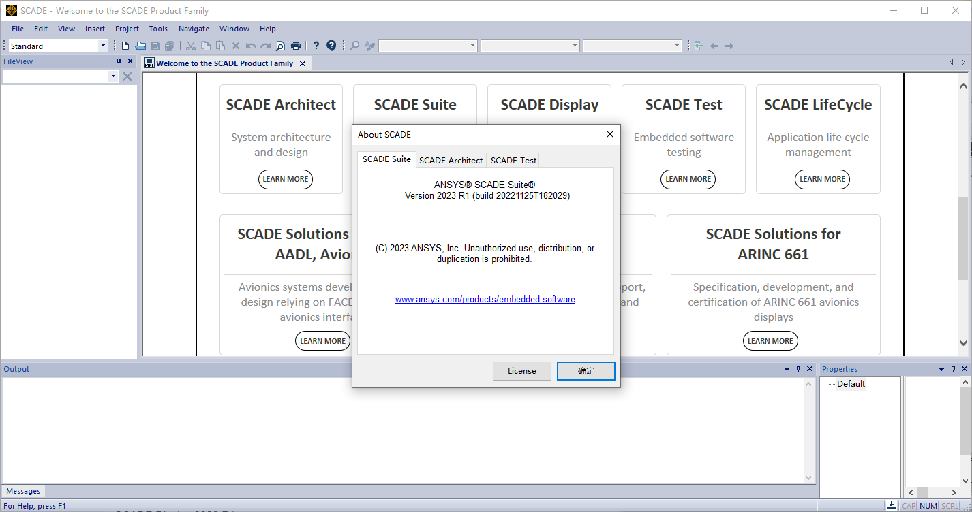Click the Save All toolbar icon
This screenshot has width=972, height=512.
click(169, 46)
